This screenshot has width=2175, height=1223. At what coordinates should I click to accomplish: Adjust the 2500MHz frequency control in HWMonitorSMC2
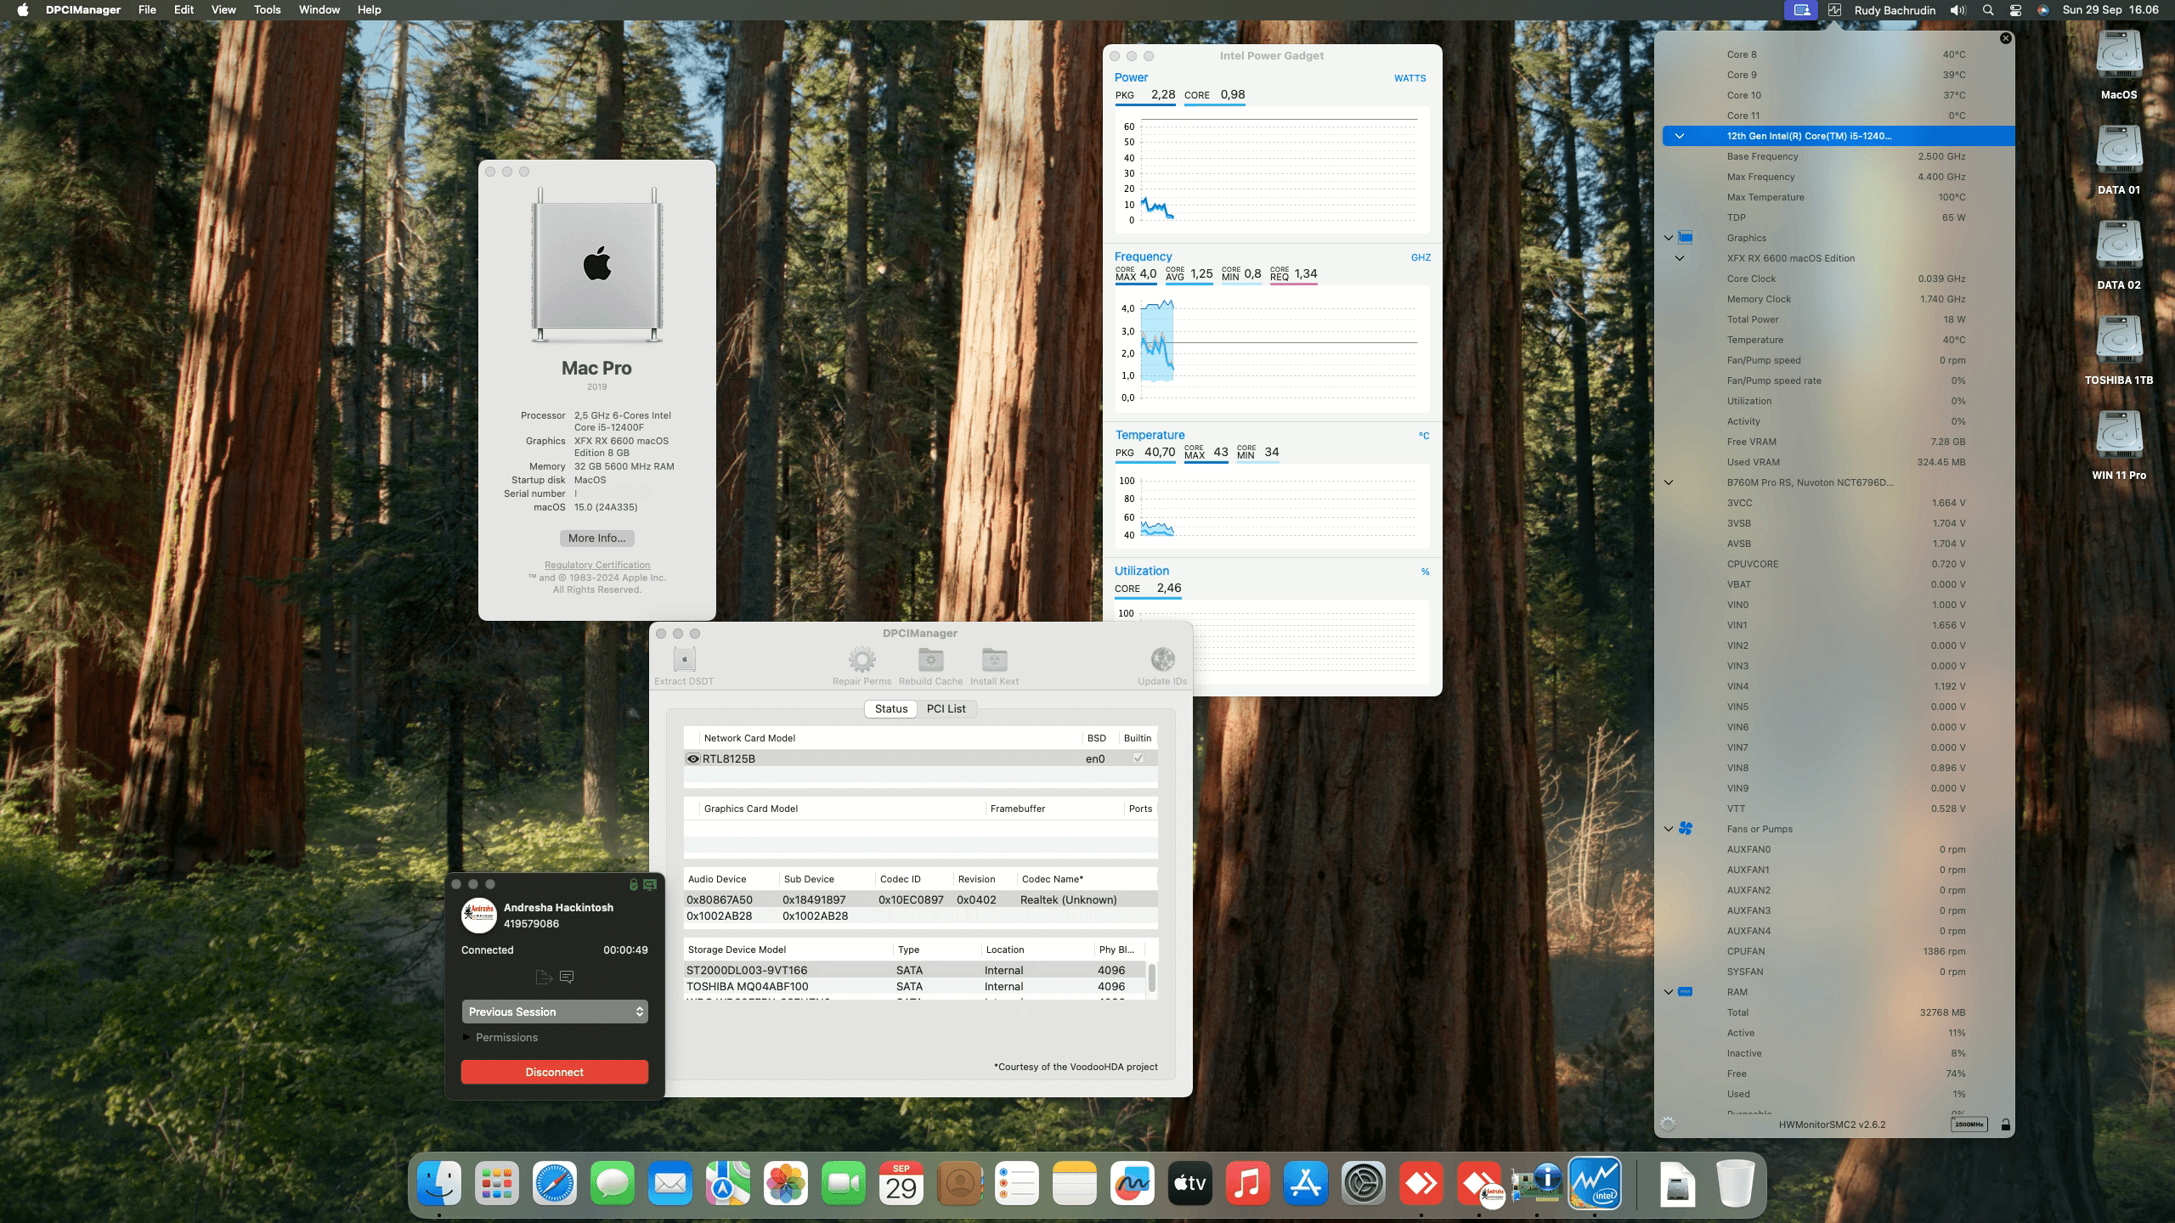pyautogui.click(x=1968, y=1124)
